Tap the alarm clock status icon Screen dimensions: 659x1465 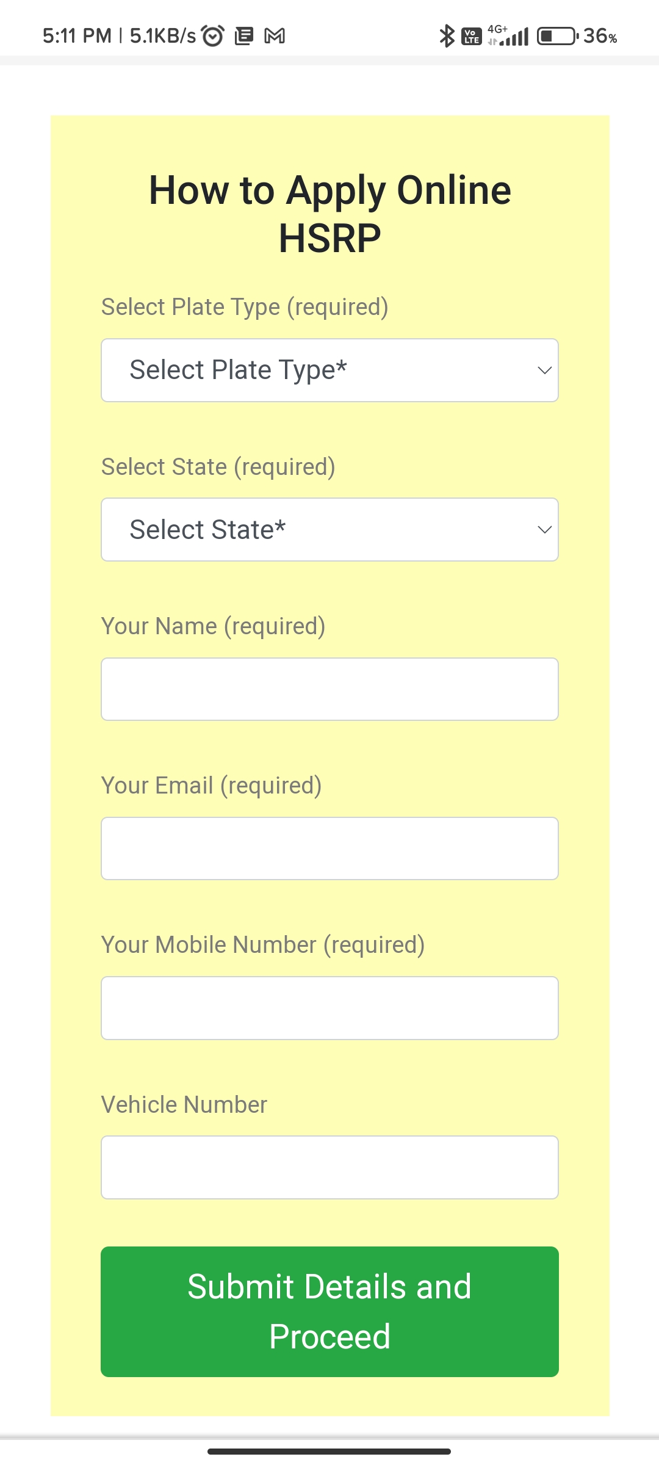[212, 36]
